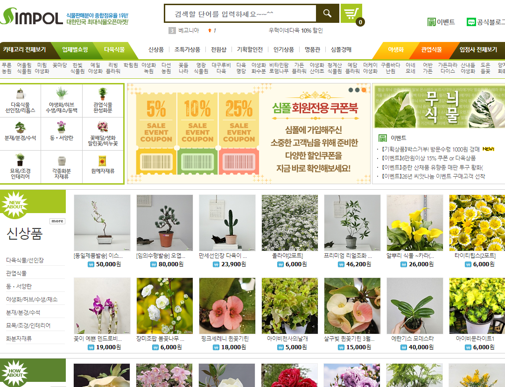Click the first banner slide indicator dot
505x387 pixels.
tap(351, 90)
